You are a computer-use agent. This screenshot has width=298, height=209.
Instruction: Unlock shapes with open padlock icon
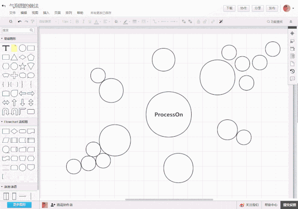[x=205, y=21]
